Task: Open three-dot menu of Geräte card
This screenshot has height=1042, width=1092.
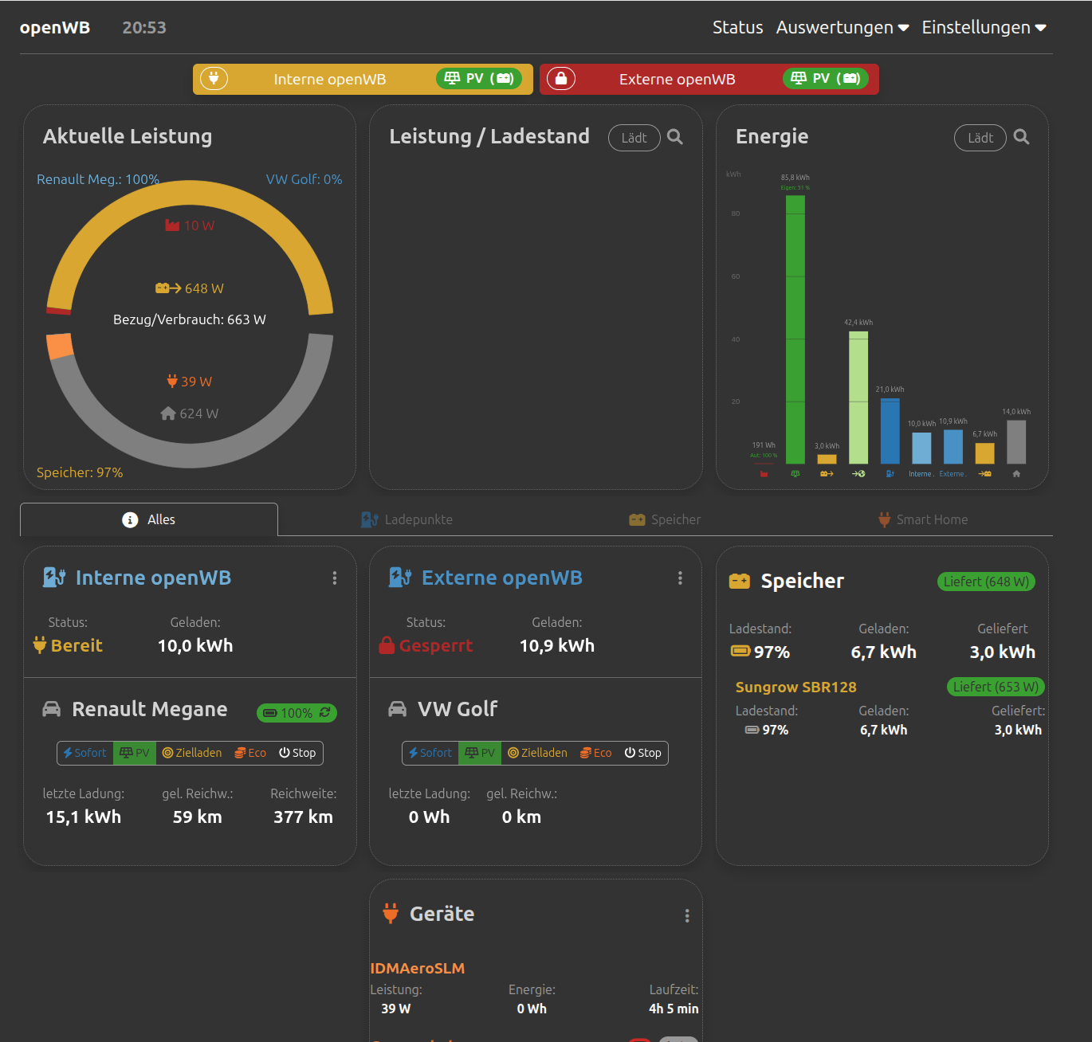Action: point(687,916)
